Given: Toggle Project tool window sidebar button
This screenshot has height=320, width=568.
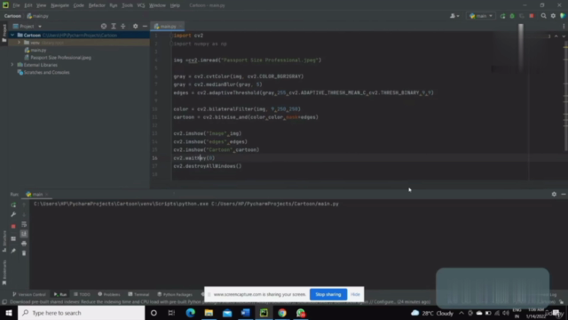Looking at the screenshot, I should coord(4,34).
